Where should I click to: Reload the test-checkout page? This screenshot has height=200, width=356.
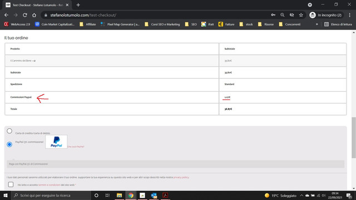(24, 15)
